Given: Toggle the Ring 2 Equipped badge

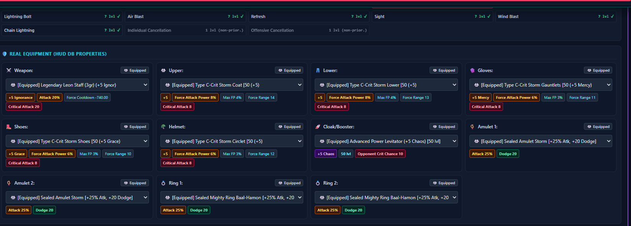Looking at the screenshot, I should point(444,183).
